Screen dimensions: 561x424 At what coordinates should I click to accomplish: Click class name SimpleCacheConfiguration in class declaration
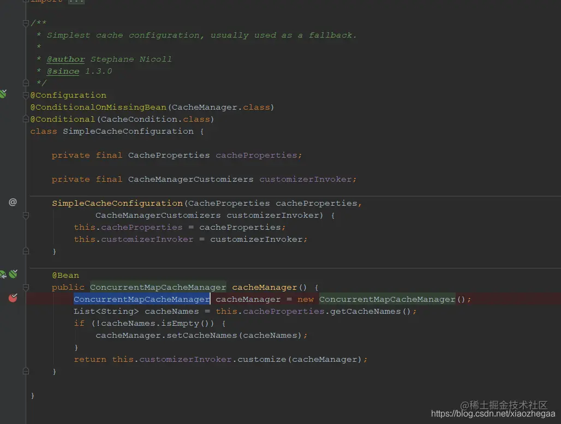pos(128,132)
